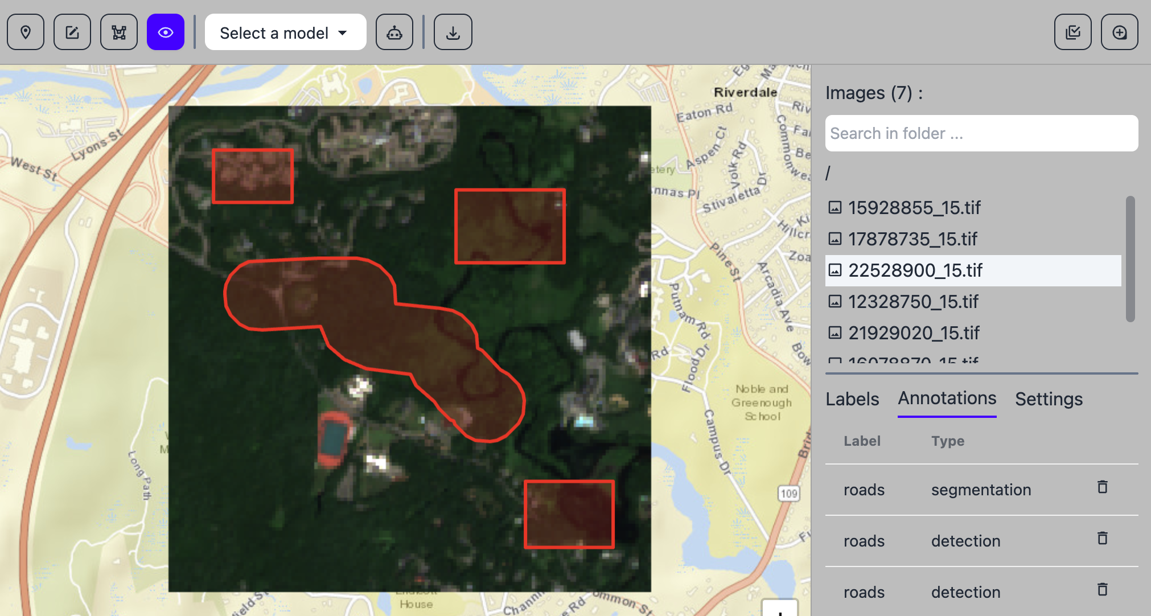Click the roads segmentation annotation row label
Image resolution: width=1151 pixels, height=616 pixels.
click(x=864, y=490)
